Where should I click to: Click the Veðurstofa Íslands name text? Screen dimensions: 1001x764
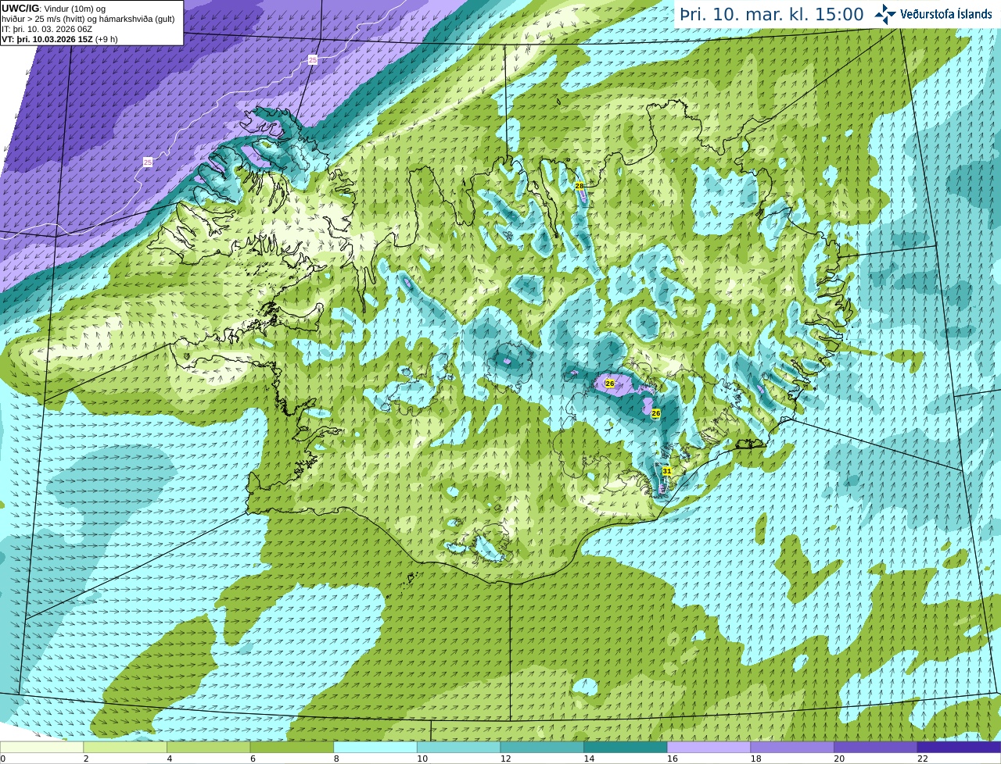coord(946,14)
